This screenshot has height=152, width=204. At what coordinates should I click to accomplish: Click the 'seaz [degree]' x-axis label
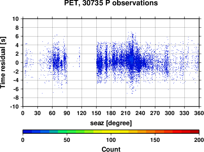pos(111,123)
